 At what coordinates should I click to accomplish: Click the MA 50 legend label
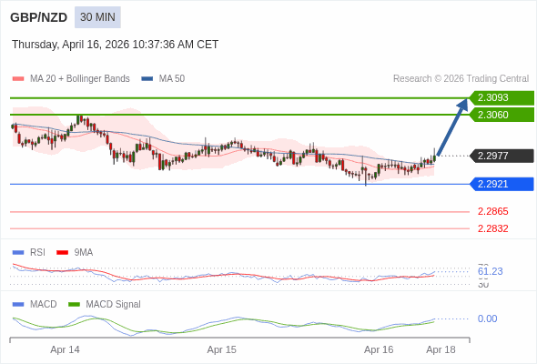172,79
